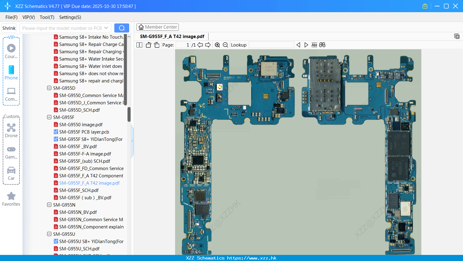This screenshot has height=261, width=463.
Task: Collapse the left panel via splitter handle
Action: [x=132, y=141]
